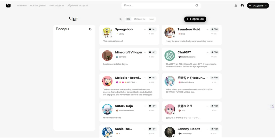Screen dimensions: 275x138
Task: Click the Johnny Klebitz avatar
Action: pos(170,132)
